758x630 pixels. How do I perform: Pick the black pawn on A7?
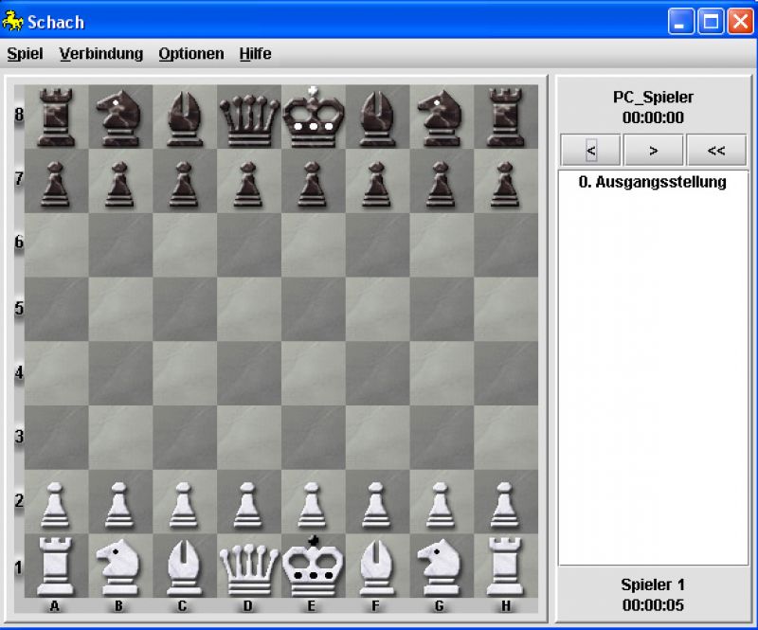[55, 184]
